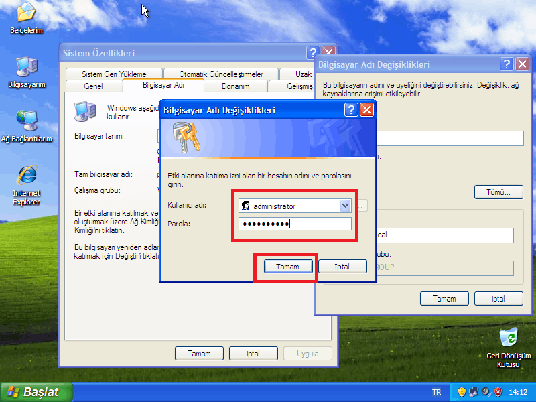Select the Genel tab
The height and width of the screenshot is (402, 536).
click(x=93, y=86)
